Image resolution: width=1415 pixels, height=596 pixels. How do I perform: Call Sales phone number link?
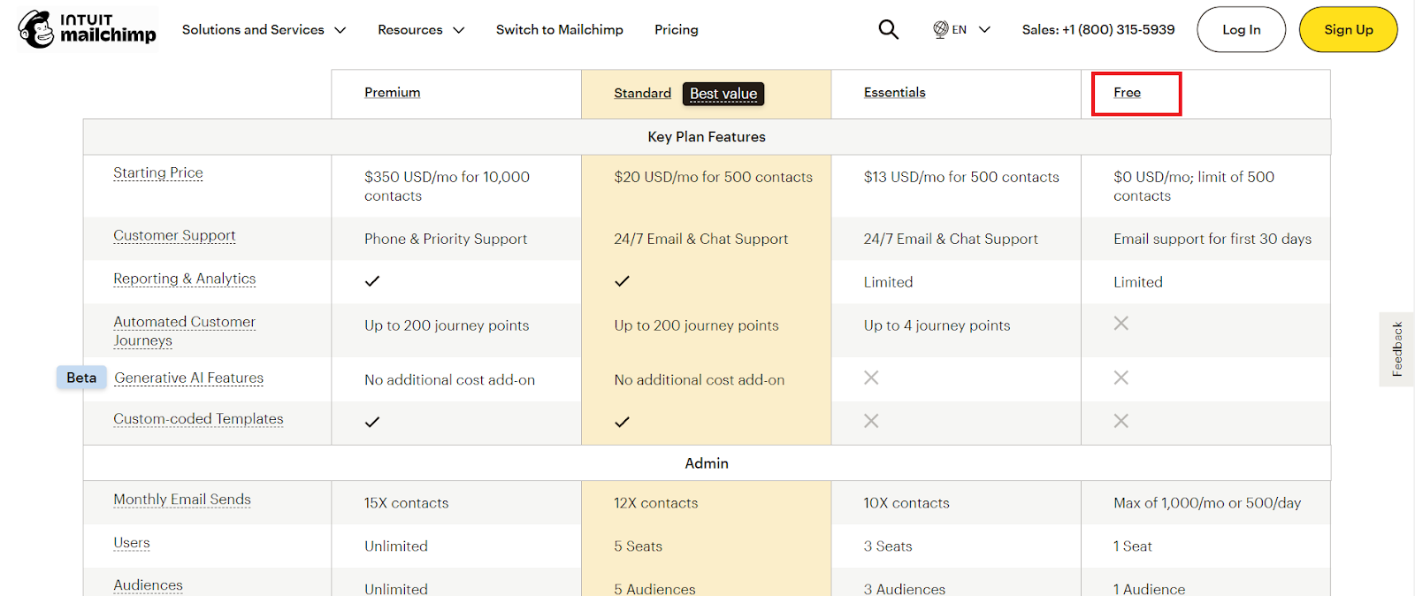[1098, 29]
